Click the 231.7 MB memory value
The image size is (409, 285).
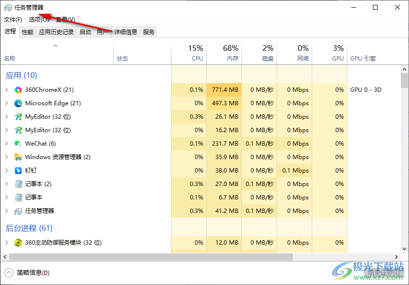click(x=225, y=144)
